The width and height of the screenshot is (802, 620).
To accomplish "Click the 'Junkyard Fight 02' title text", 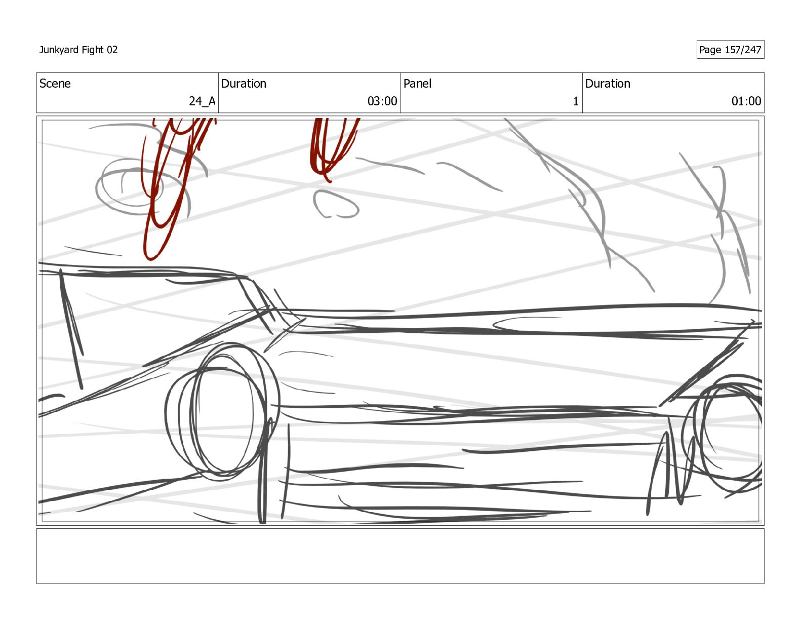I will click(x=78, y=50).
